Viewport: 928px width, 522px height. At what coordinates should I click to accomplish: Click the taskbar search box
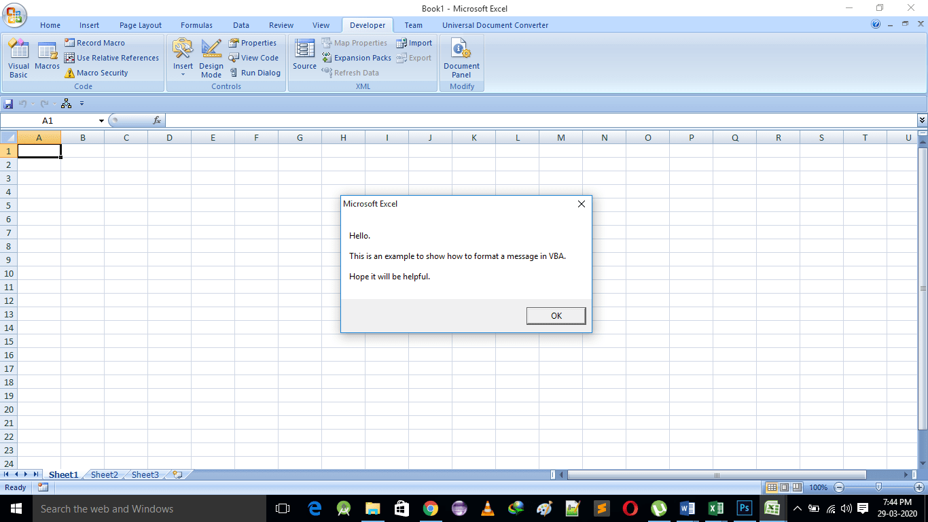149,508
